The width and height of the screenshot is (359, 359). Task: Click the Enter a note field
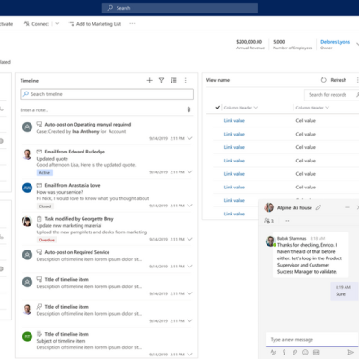(101, 110)
